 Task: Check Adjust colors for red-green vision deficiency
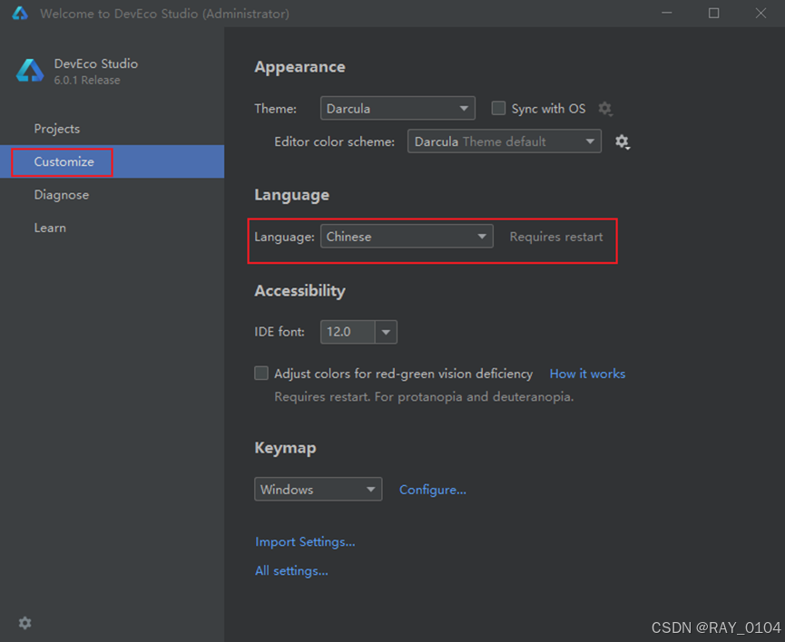tap(261, 374)
